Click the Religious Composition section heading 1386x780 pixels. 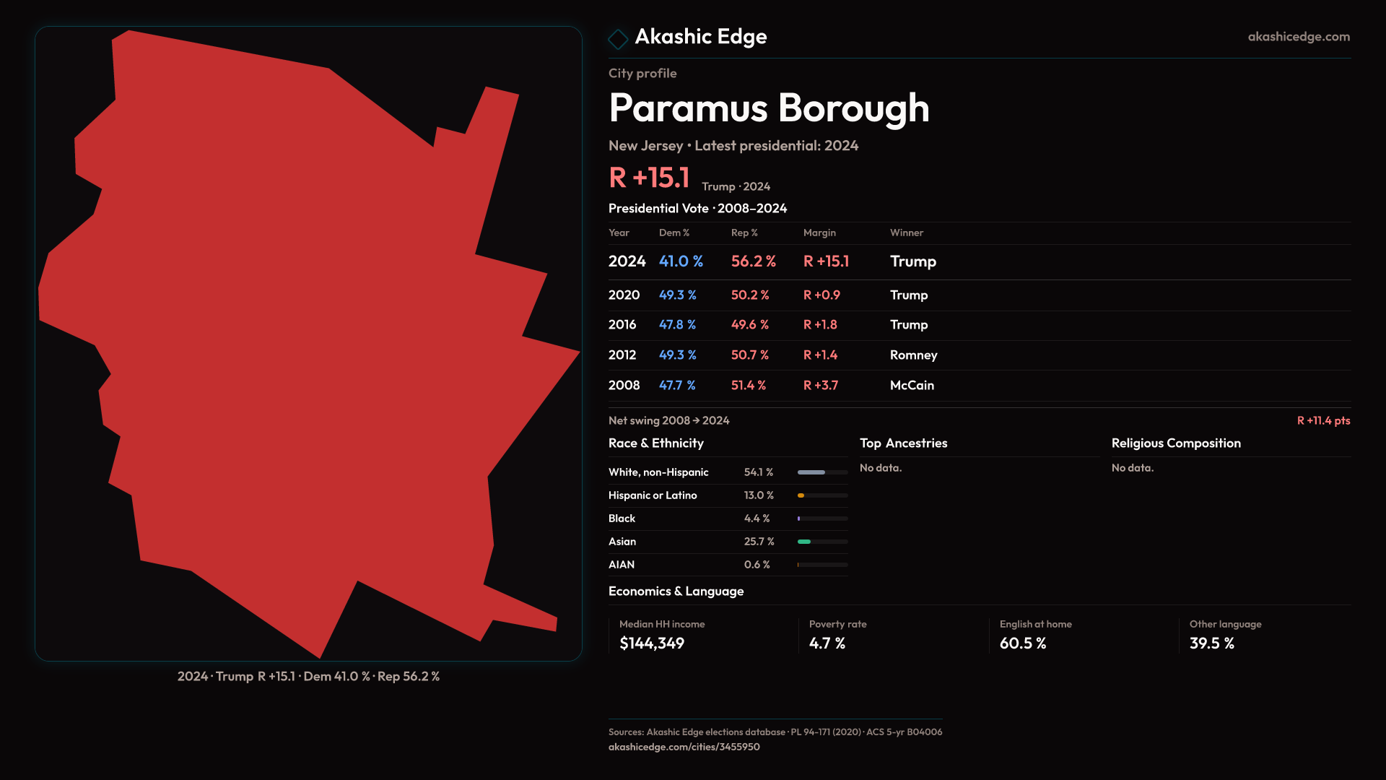pyautogui.click(x=1175, y=443)
